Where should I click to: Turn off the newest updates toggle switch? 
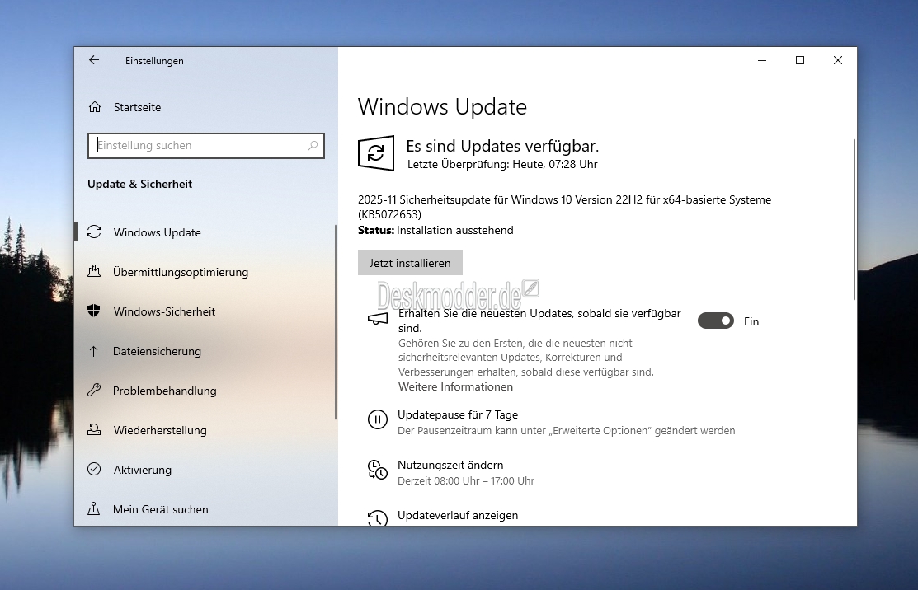click(715, 321)
